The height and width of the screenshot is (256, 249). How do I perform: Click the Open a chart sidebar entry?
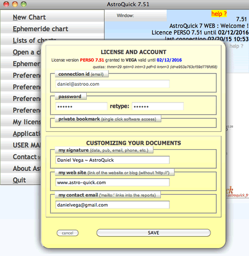(x=20, y=52)
